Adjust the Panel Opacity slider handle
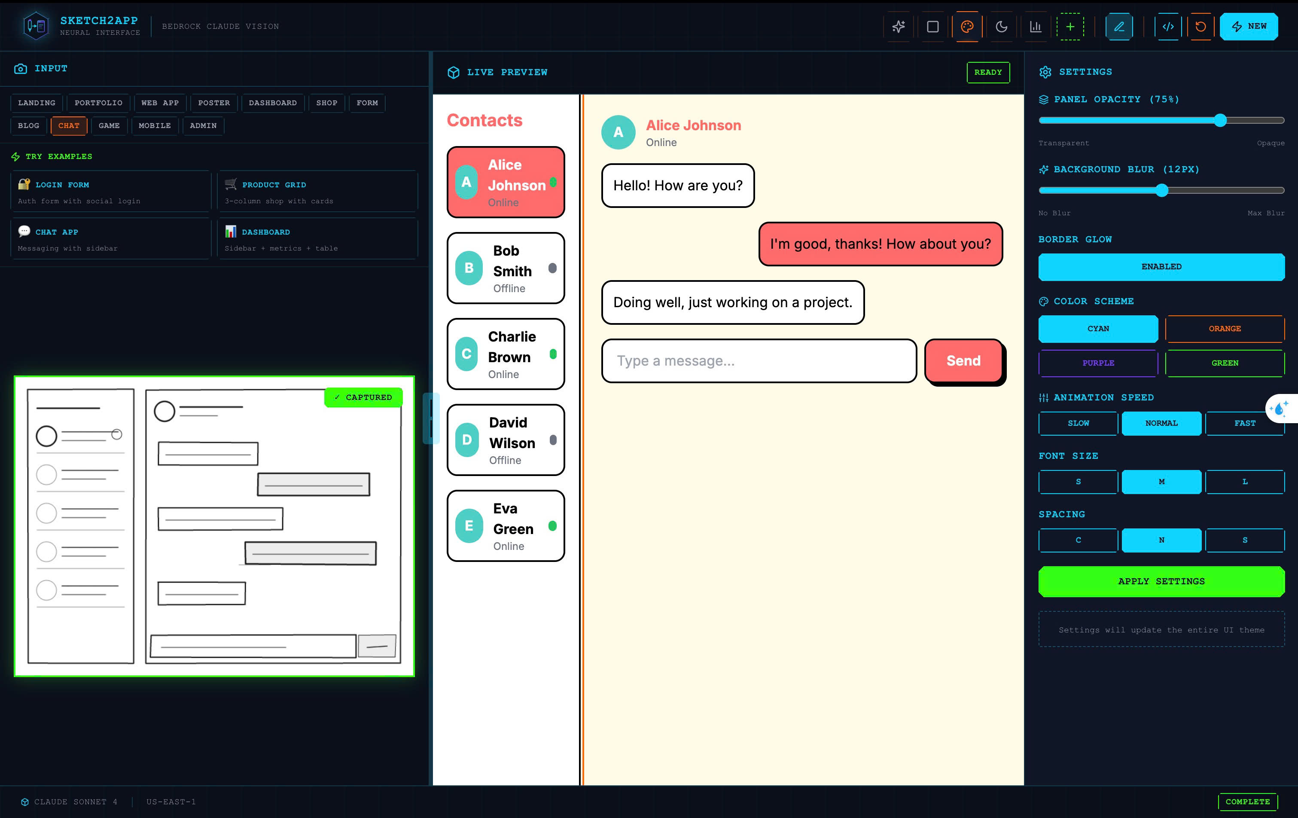The width and height of the screenshot is (1298, 818). click(x=1220, y=120)
